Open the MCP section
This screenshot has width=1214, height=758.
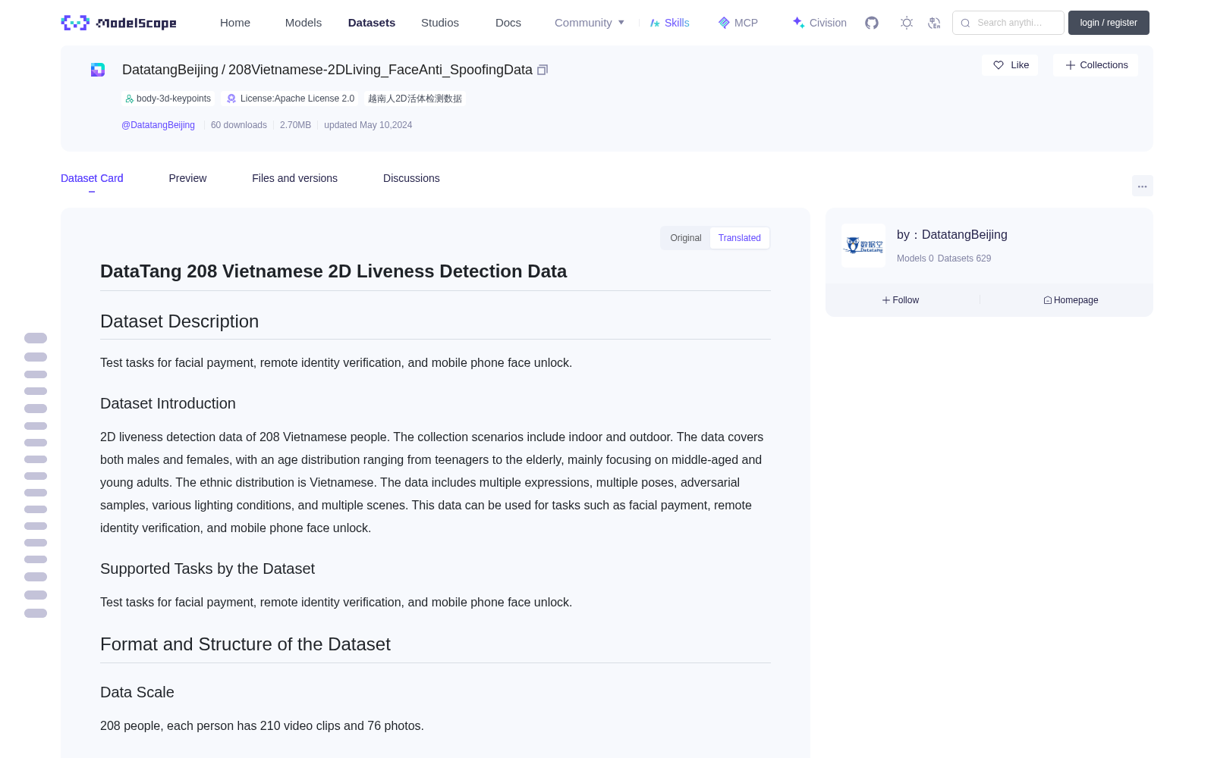[738, 23]
